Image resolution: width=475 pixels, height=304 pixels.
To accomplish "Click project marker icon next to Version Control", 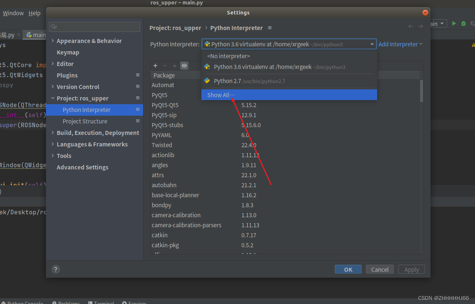I will 138,86.
